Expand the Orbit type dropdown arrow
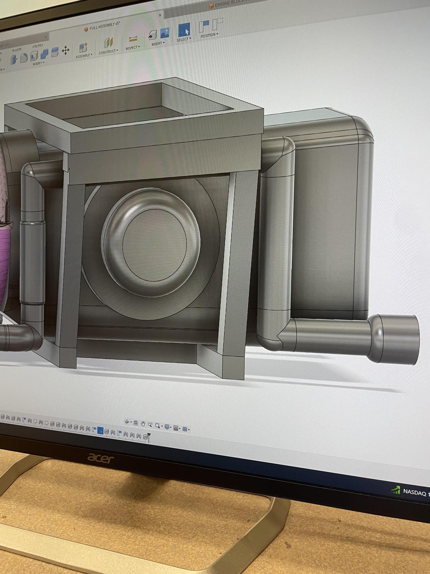Image resolution: width=430 pixels, height=574 pixels. (131, 423)
